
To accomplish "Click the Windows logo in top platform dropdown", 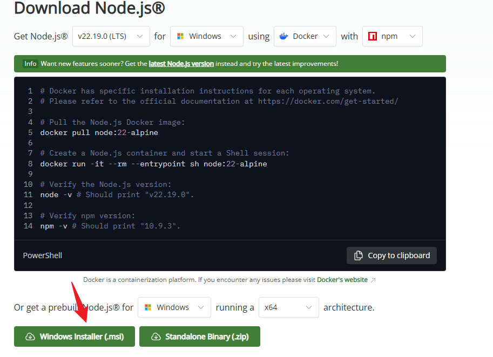I will coord(180,36).
